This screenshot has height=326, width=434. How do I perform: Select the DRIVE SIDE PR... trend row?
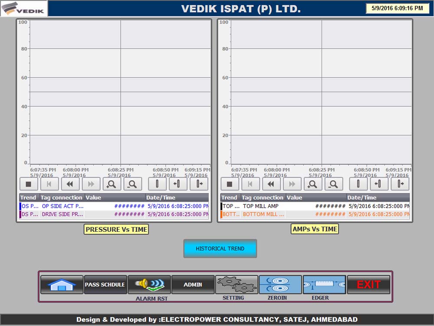(114, 214)
